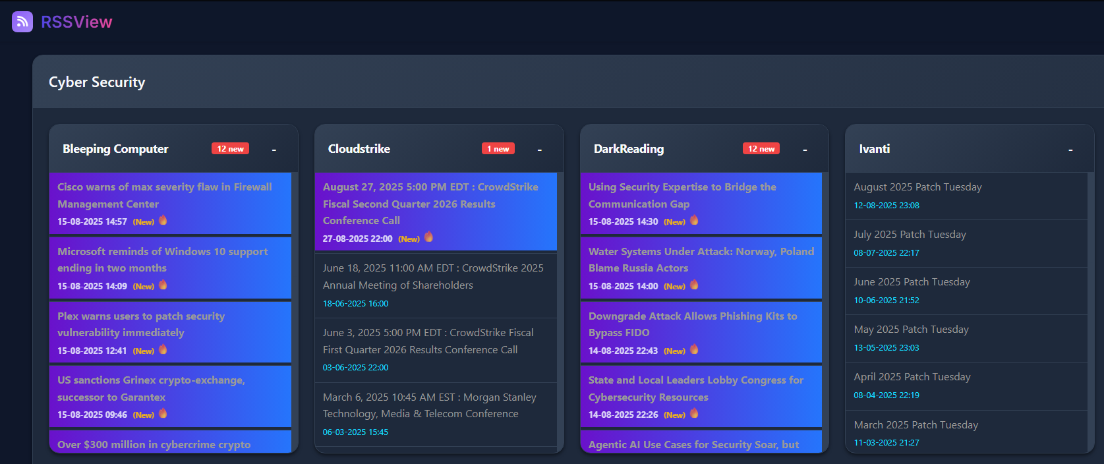Click flame icon on Cisco firewall article

click(x=163, y=220)
